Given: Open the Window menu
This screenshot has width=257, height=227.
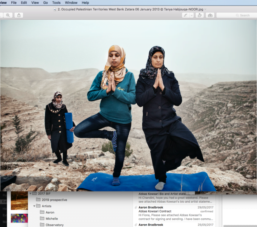Looking at the screenshot, I should click(x=71, y=3).
